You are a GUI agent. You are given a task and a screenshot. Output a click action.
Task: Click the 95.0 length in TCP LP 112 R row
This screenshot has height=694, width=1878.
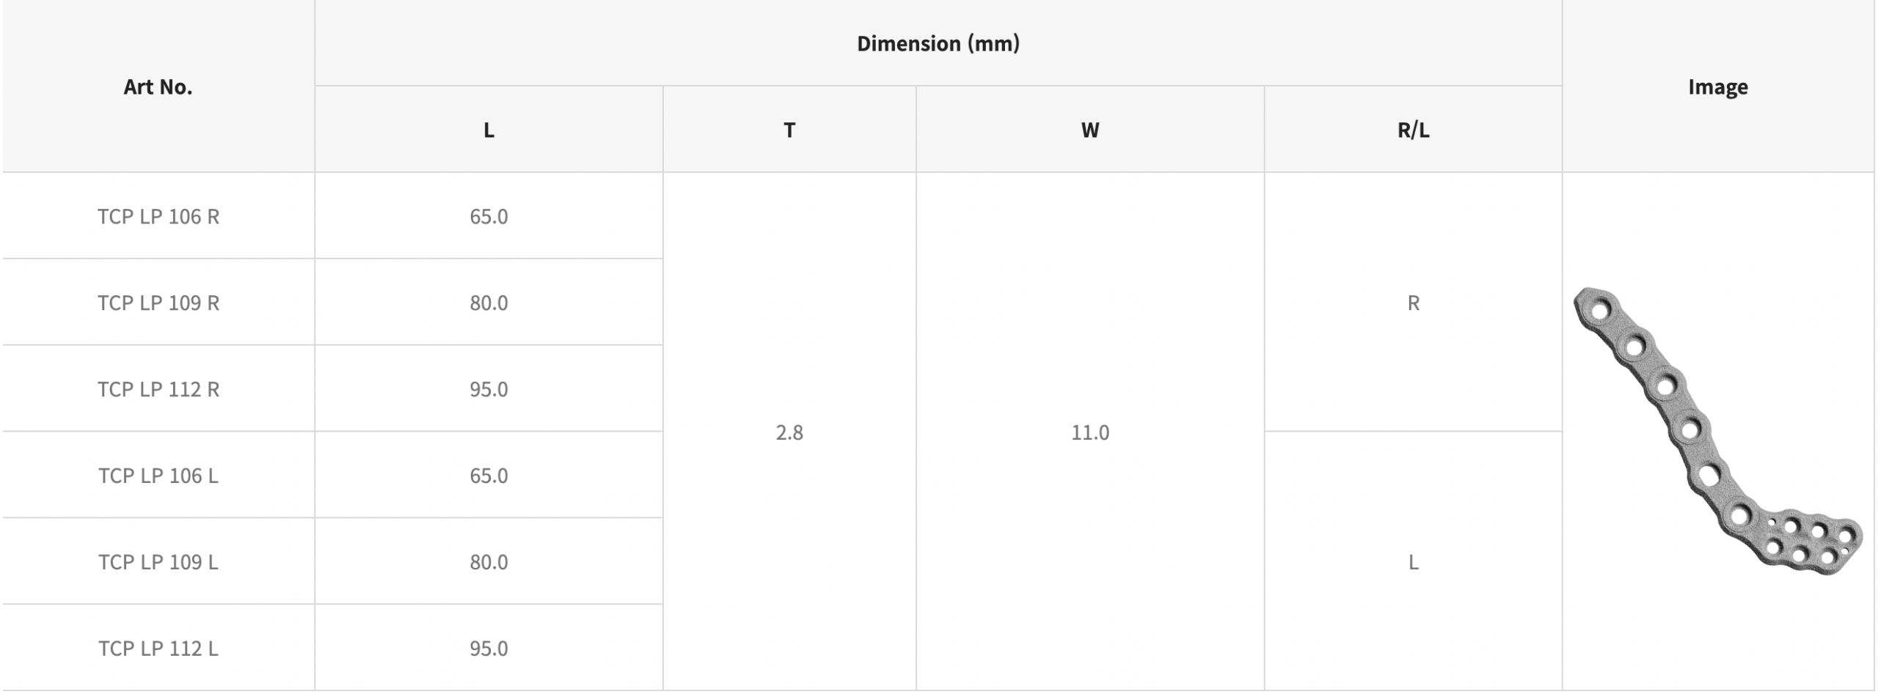point(489,389)
